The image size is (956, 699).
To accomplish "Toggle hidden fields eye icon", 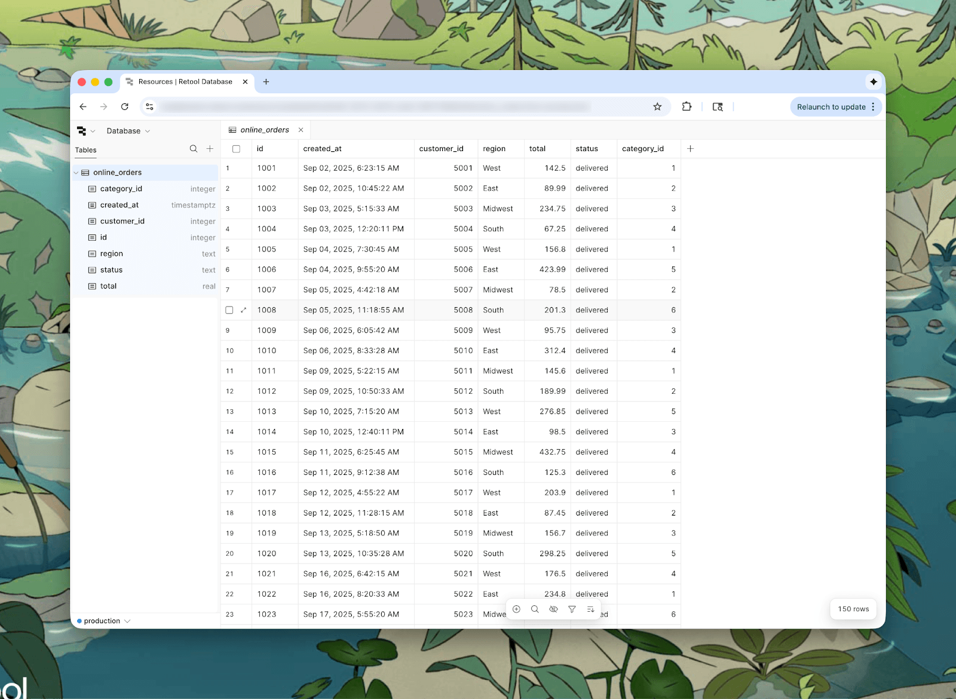I will click(x=553, y=609).
